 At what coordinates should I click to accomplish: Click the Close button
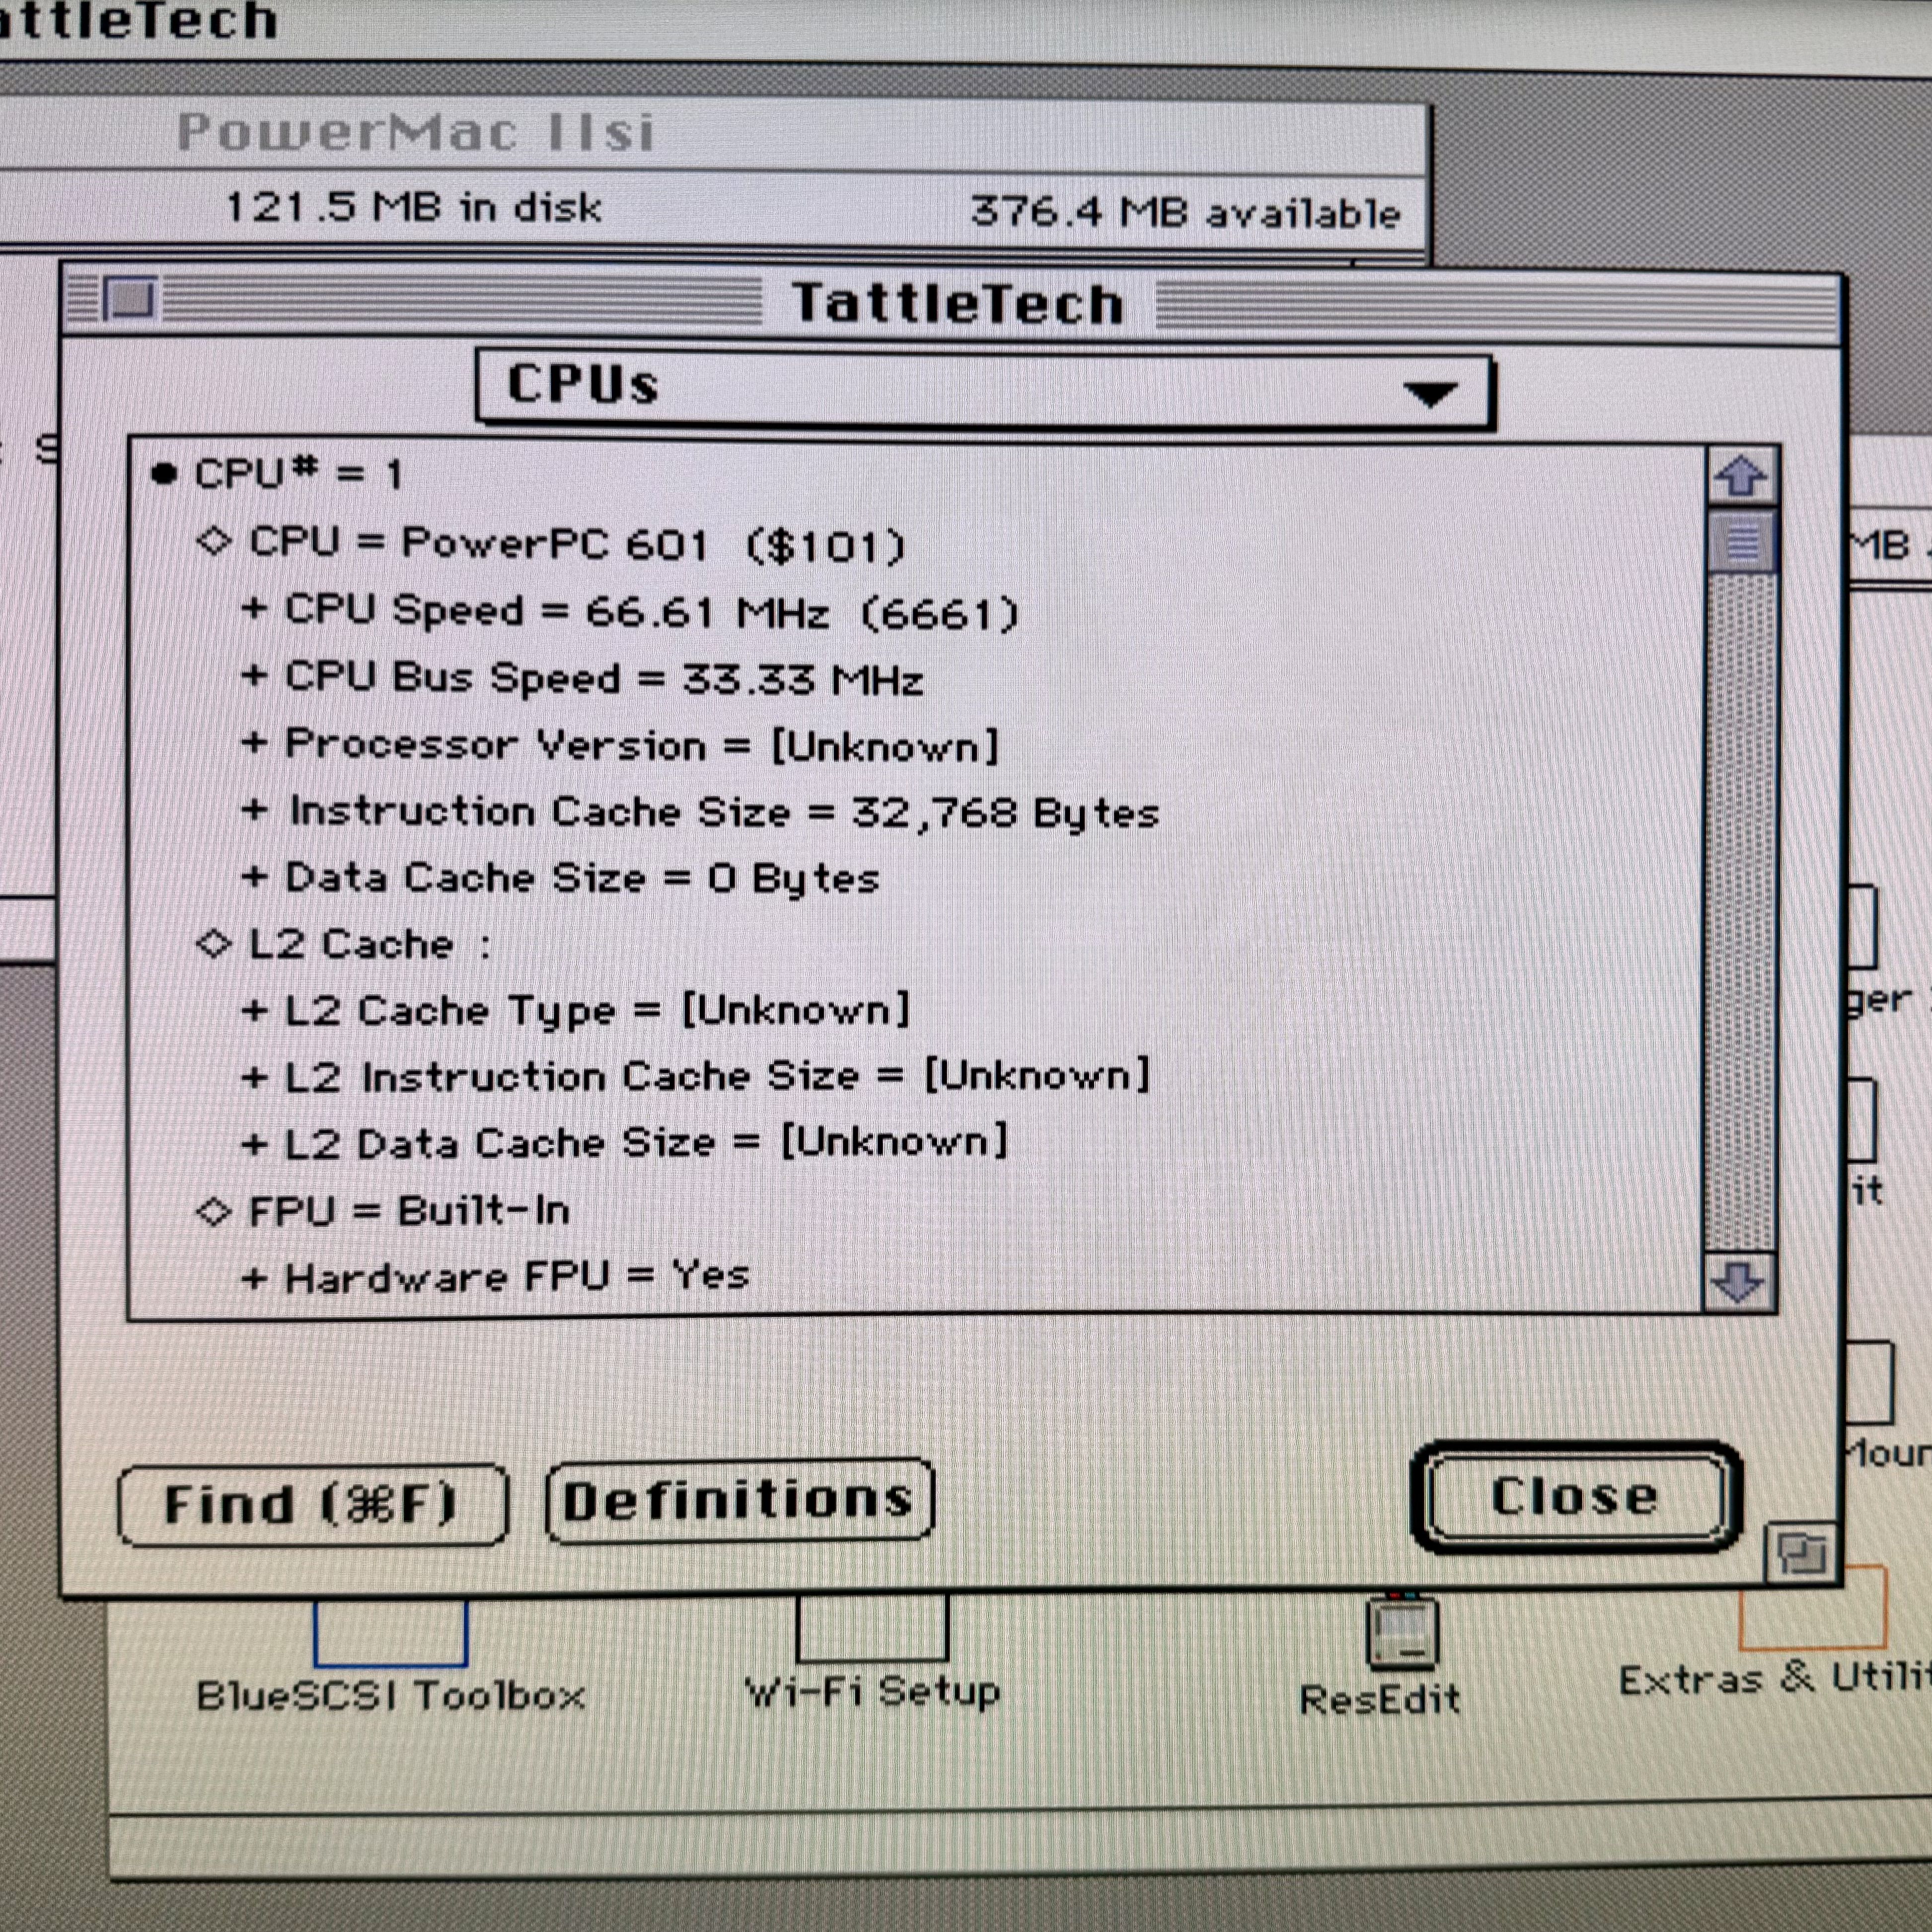pyautogui.click(x=1575, y=1497)
